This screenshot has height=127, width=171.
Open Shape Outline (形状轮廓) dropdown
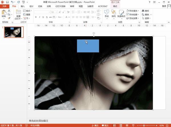coord(133,14)
